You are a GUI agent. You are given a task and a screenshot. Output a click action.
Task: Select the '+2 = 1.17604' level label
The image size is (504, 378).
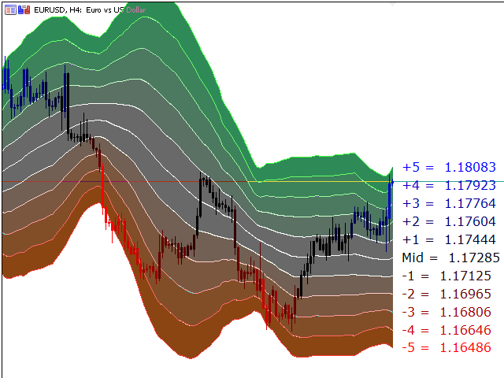pos(449,221)
